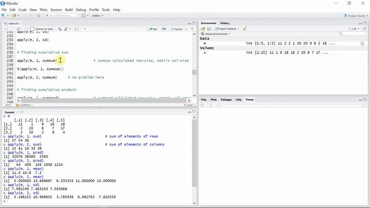Click the Viewer stop/remove icon

pos(202,105)
